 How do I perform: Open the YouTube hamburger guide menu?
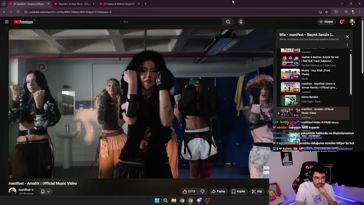pos(7,22)
